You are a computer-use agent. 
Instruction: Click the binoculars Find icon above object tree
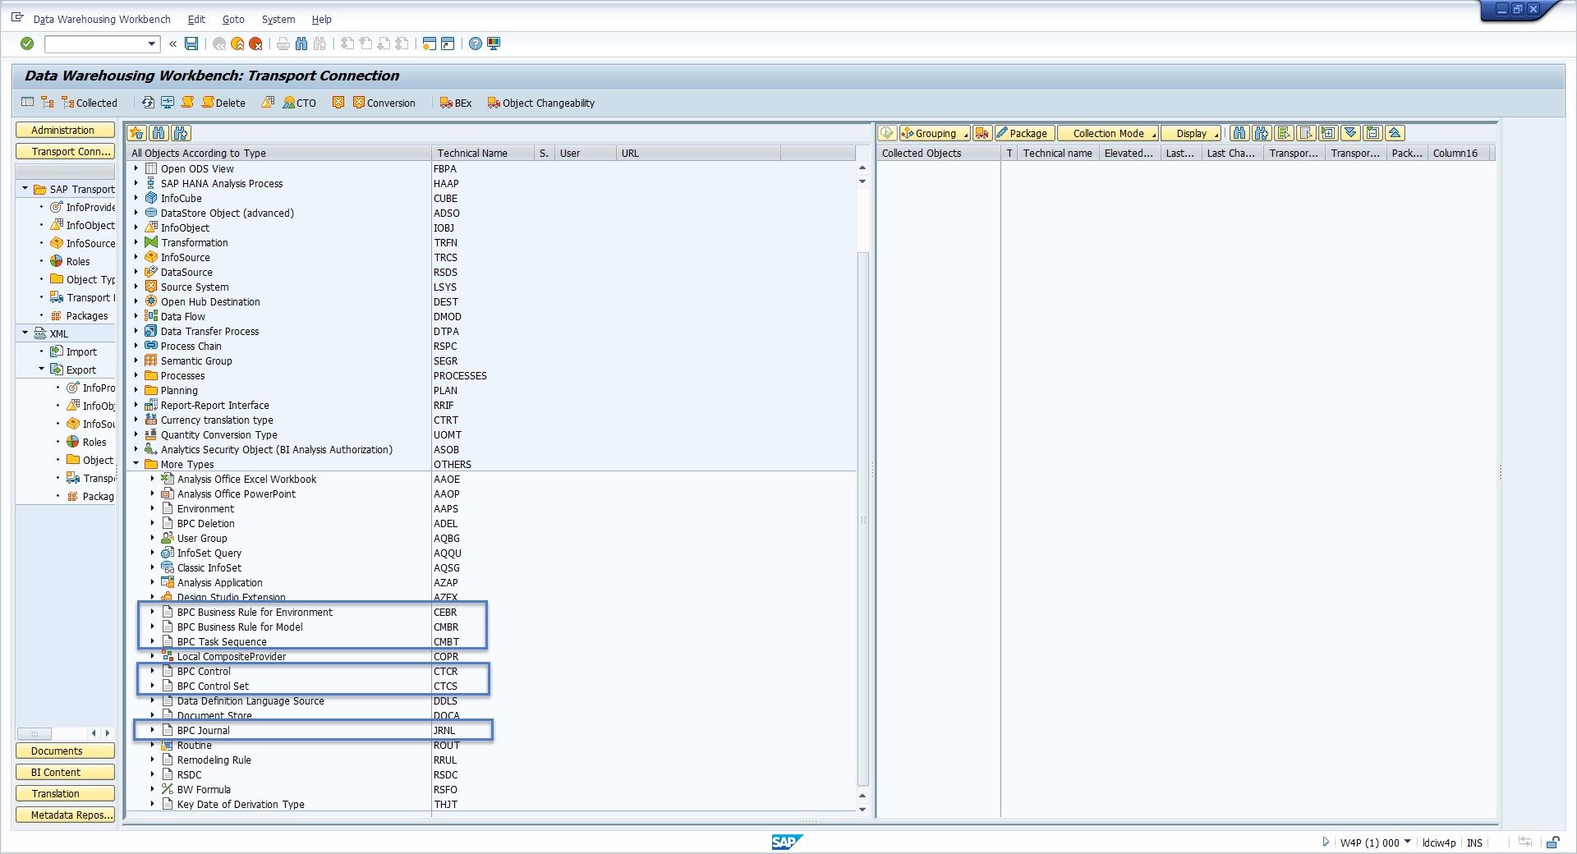tap(159, 133)
